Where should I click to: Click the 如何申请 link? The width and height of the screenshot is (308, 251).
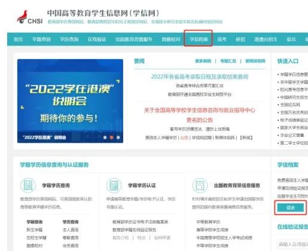tap(162, 238)
